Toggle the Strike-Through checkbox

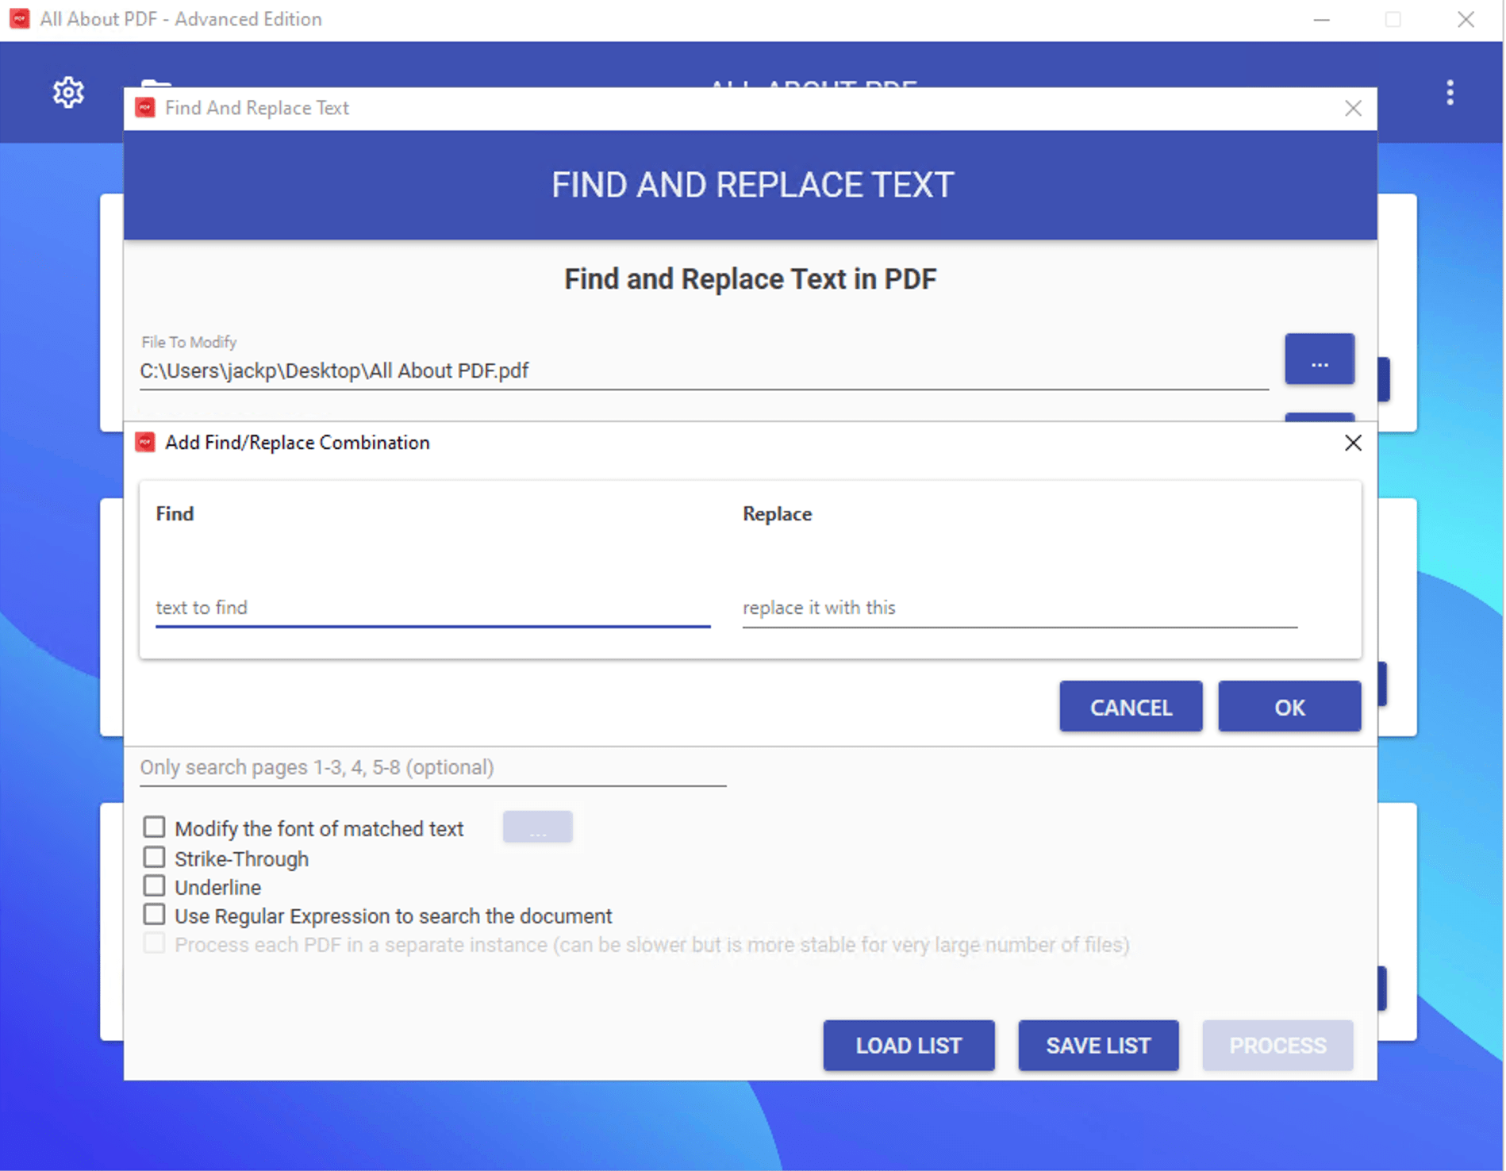(x=154, y=858)
